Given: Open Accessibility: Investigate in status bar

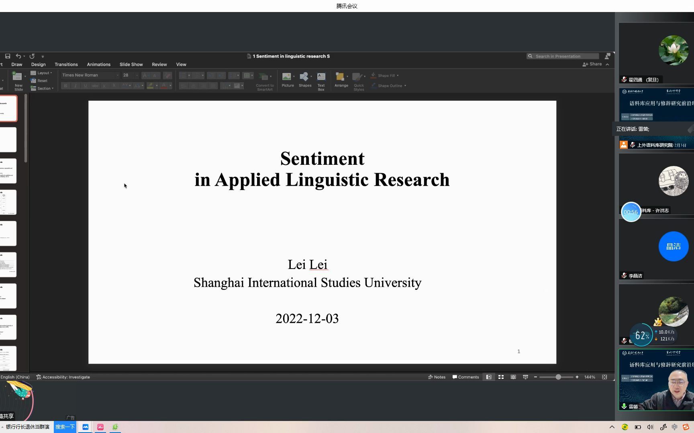Looking at the screenshot, I should [63, 377].
